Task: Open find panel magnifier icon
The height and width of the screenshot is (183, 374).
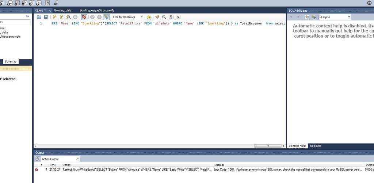Action: 164,17
